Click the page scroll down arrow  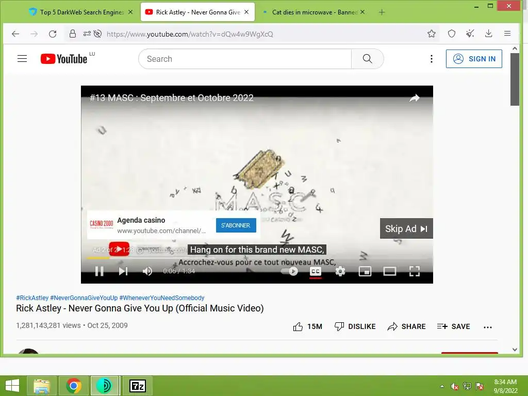click(x=515, y=350)
